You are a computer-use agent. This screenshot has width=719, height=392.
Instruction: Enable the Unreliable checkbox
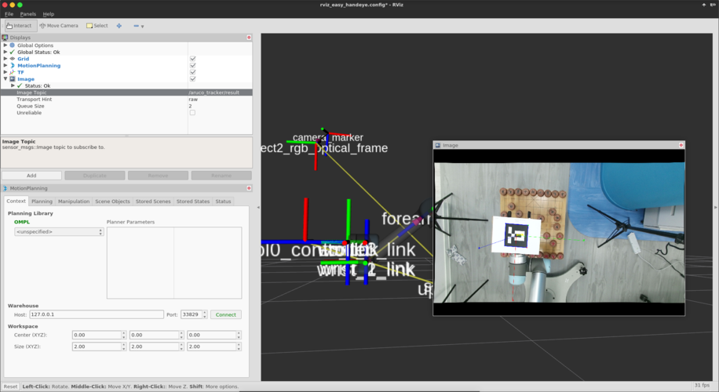[x=192, y=113]
